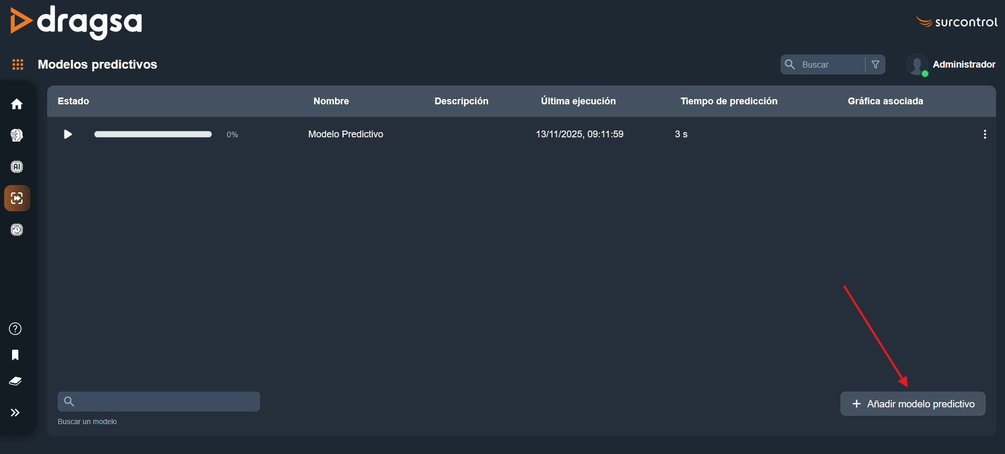Open the AI head profile sidebar icon
The image size is (1005, 454).
point(17,135)
